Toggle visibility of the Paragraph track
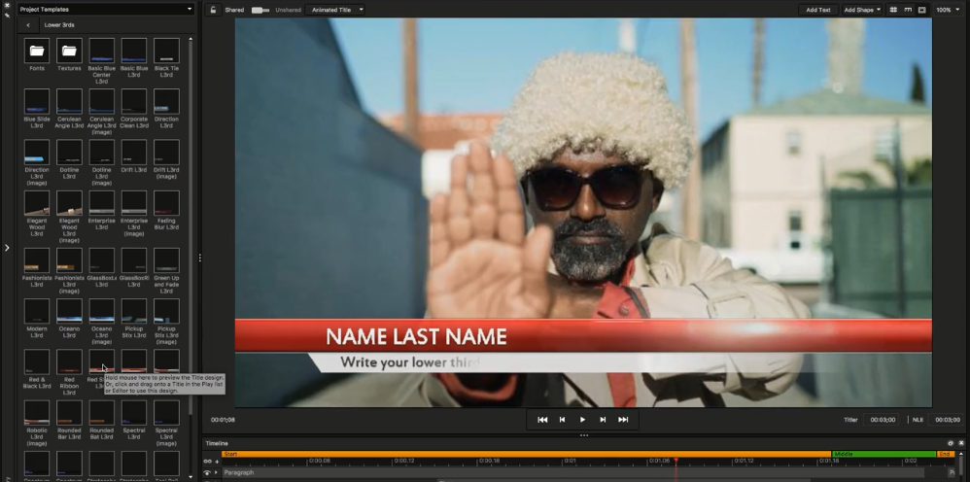Screen dimensions: 970x482 click(206, 473)
